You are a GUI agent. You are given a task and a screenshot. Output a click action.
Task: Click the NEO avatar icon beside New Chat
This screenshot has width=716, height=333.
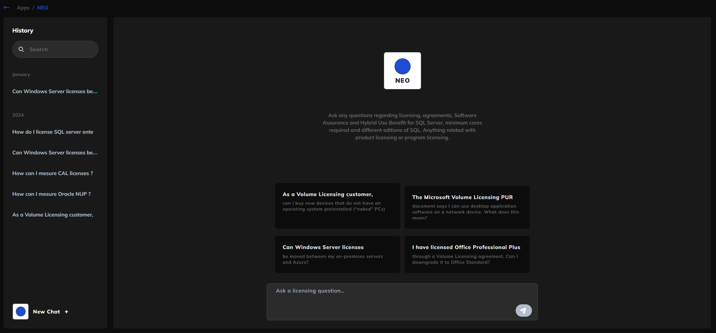[x=20, y=311]
